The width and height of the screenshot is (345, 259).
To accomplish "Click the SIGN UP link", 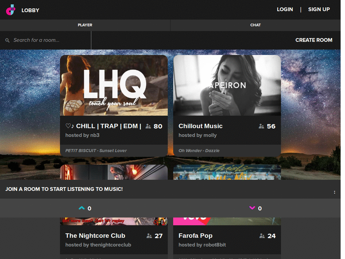I will point(319,9).
